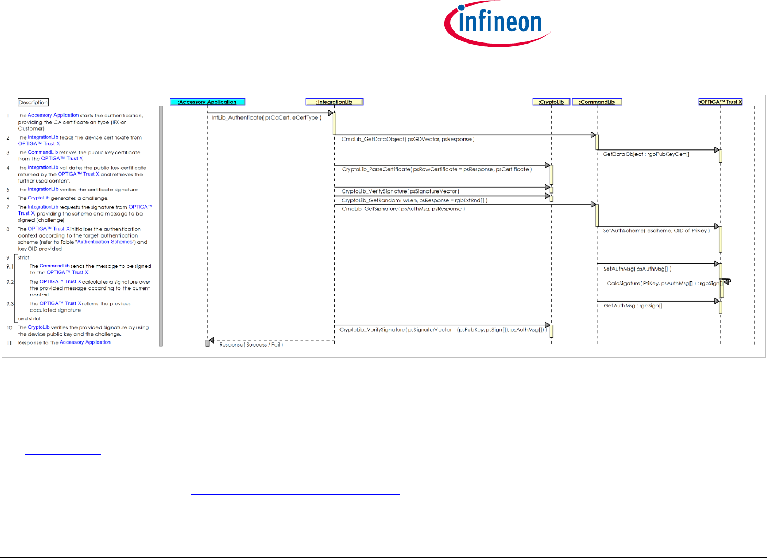Open the "Authentication Schemes" table link
The width and height of the screenshot is (767, 558).
click(105, 242)
